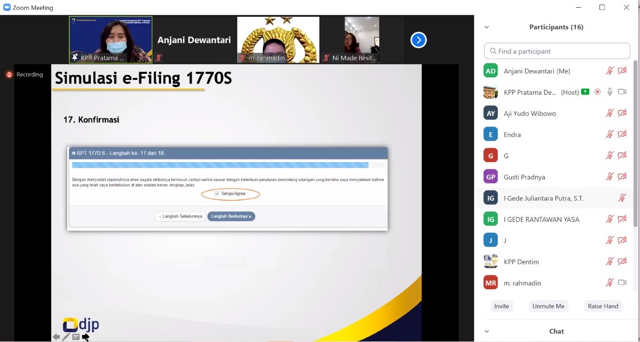Click the host's red recording indicator icon
This screenshot has height=342, width=640.
click(597, 92)
